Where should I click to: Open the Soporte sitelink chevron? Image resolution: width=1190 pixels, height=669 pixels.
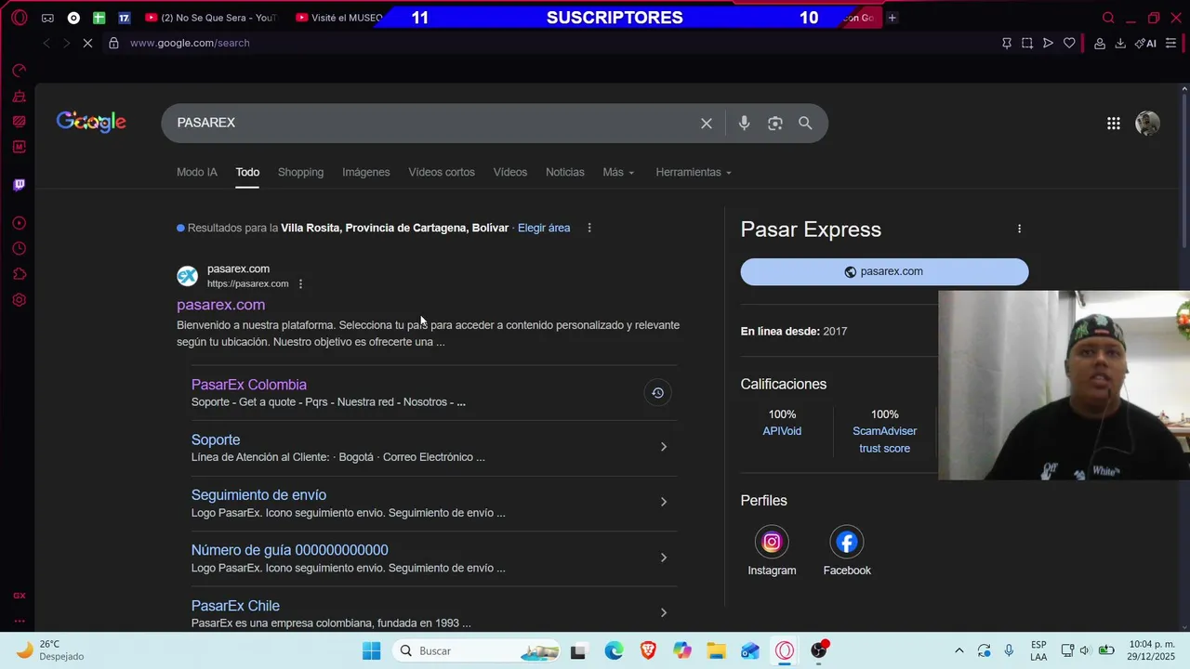click(x=663, y=447)
